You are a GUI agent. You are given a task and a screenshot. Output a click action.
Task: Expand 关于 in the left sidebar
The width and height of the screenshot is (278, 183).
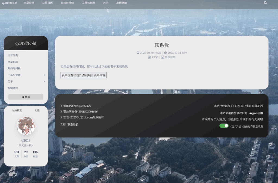click(x=11, y=81)
